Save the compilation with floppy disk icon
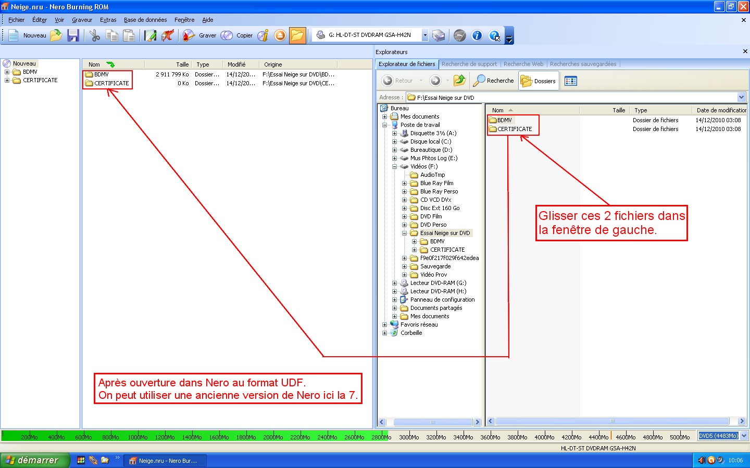Image resolution: width=750 pixels, height=468 pixels. click(73, 35)
